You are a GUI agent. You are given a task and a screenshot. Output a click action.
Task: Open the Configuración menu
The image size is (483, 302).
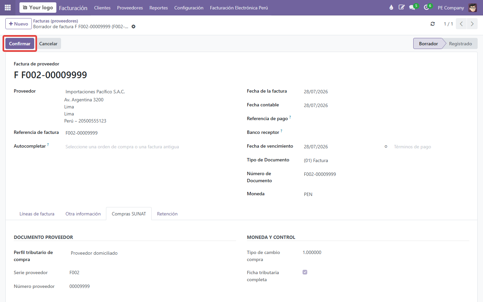tap(189, 8)
